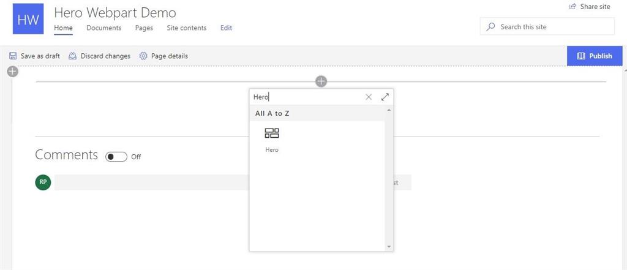Click Save as draft
Viewport: 627px width, 270px height.
point(34,56)
